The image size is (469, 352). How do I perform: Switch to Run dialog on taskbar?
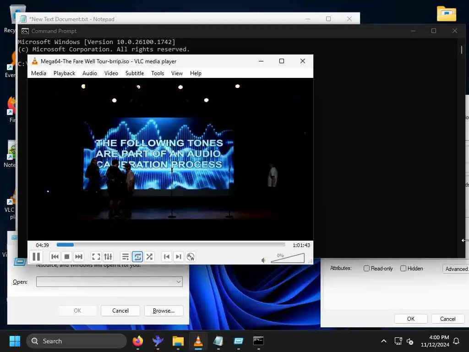point(238,341)
